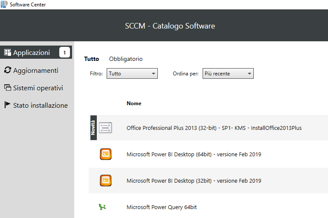
Task: Click the green Power Query 64bit icon
Action: tap(102, 207)
